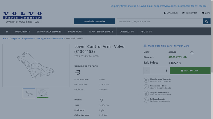The height and width of the screenshot is (119, 213).
Task: Select the second diagram thumbnail
Action: click(43, 93)
